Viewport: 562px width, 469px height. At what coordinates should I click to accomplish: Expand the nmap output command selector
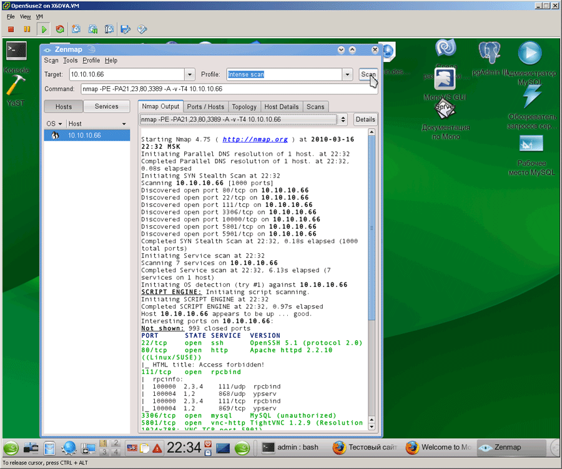tap(343, 119)
